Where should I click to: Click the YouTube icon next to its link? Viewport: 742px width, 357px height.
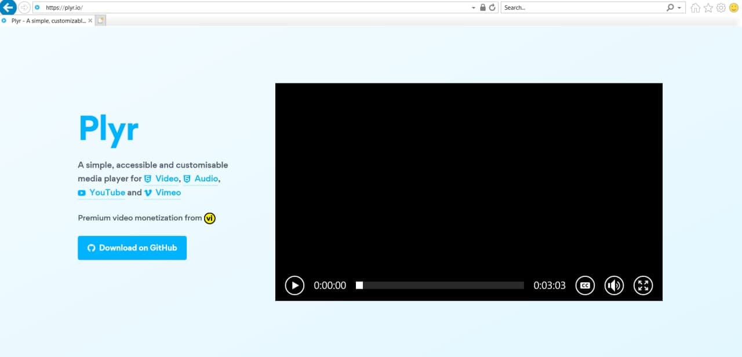pos(82,192)
